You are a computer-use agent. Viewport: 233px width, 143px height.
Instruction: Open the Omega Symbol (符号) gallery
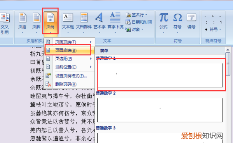(177, 22)
